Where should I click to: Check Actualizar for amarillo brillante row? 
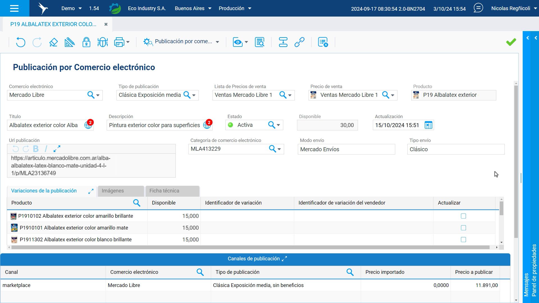point(463,216)
